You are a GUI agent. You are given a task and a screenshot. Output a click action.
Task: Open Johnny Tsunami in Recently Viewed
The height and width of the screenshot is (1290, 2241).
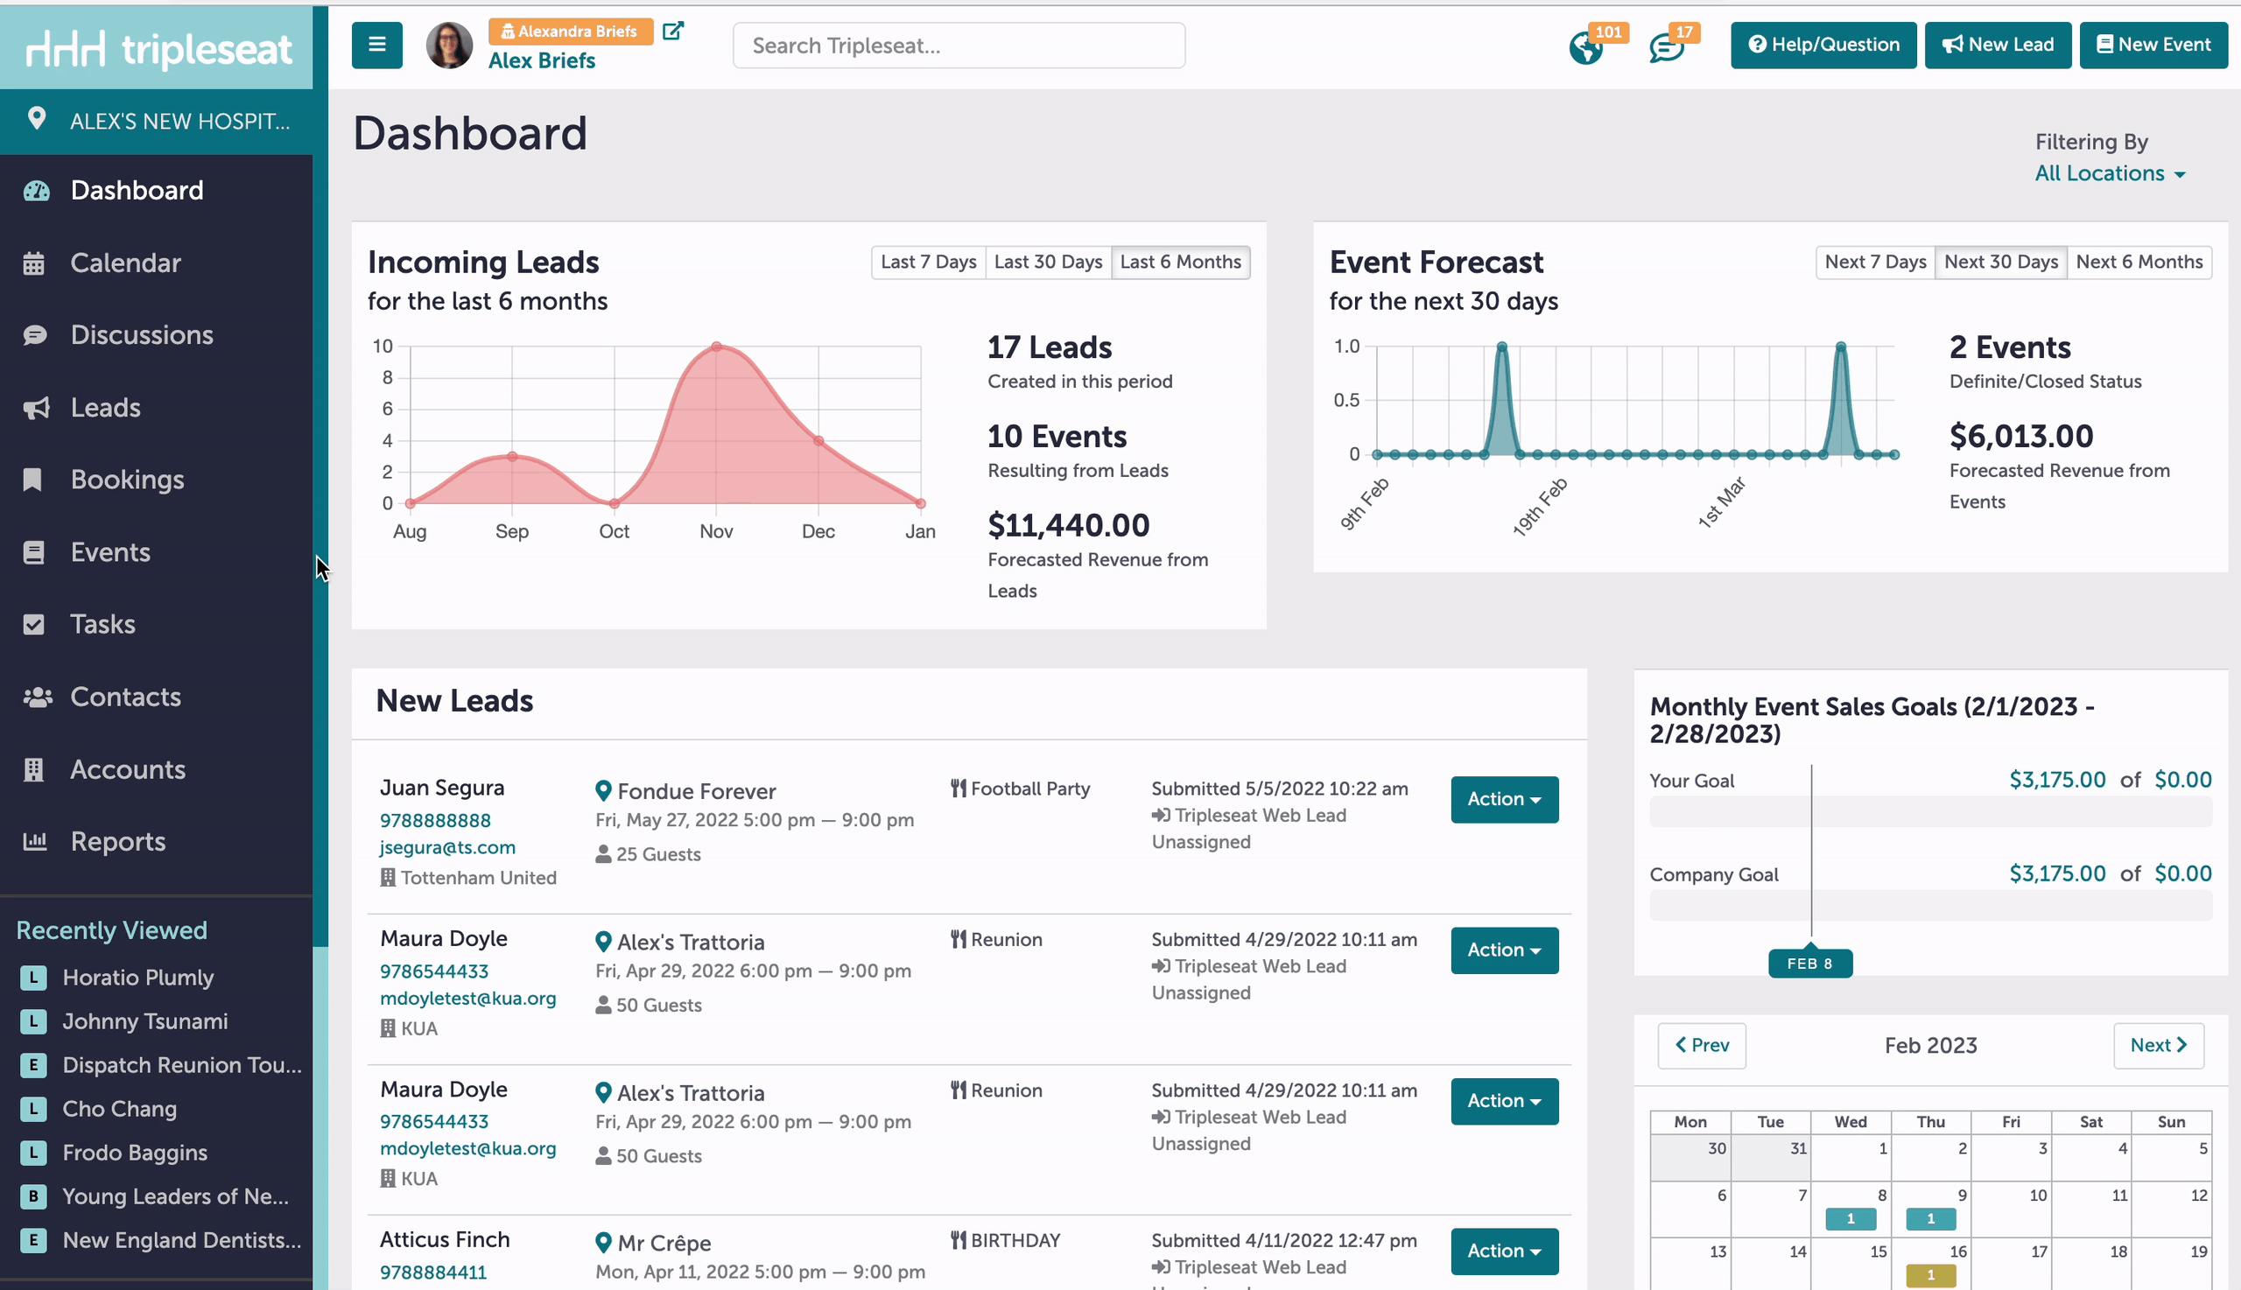pyautogui.click(x=145, y=1021)
